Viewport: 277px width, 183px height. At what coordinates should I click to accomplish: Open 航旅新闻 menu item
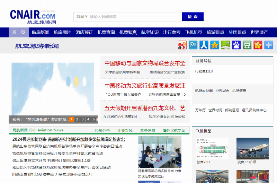click(41, 32)
